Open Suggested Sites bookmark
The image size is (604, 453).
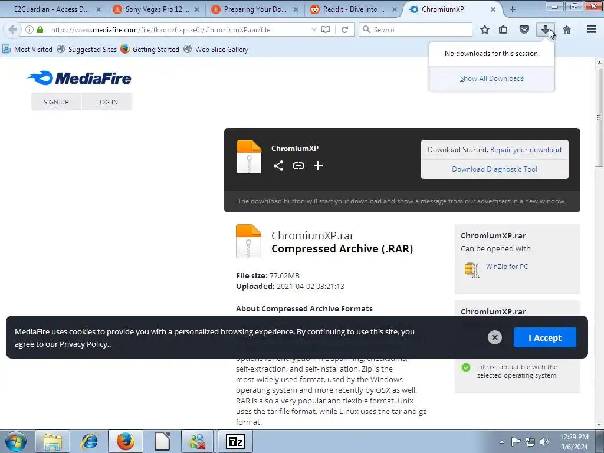tap(87, 50)
